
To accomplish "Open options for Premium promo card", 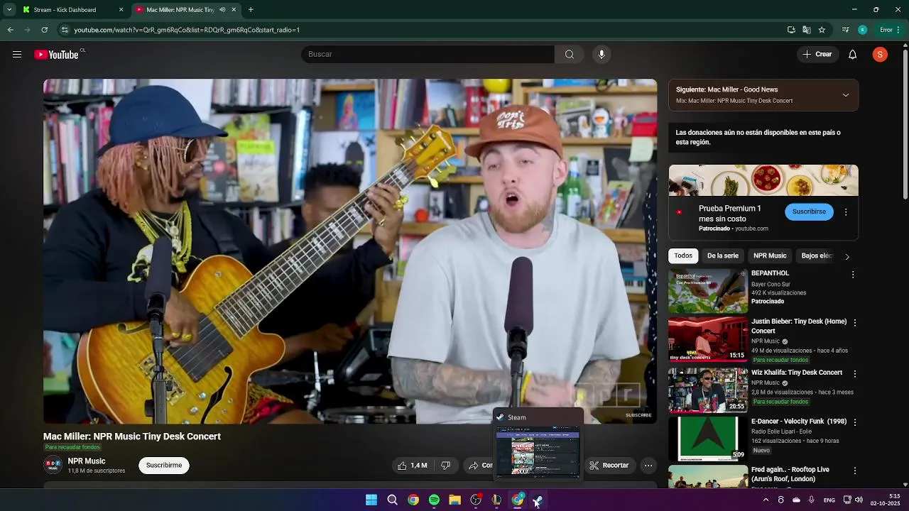I will 846,211.
